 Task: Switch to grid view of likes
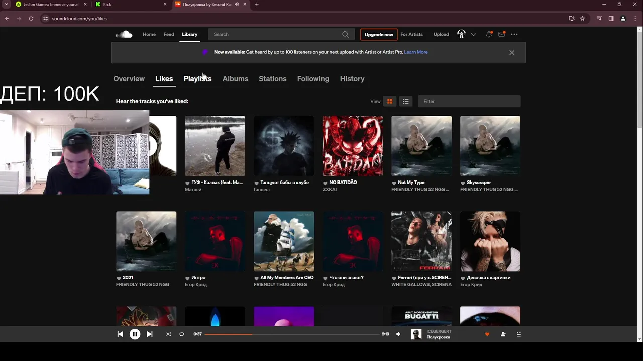point(389,101)
